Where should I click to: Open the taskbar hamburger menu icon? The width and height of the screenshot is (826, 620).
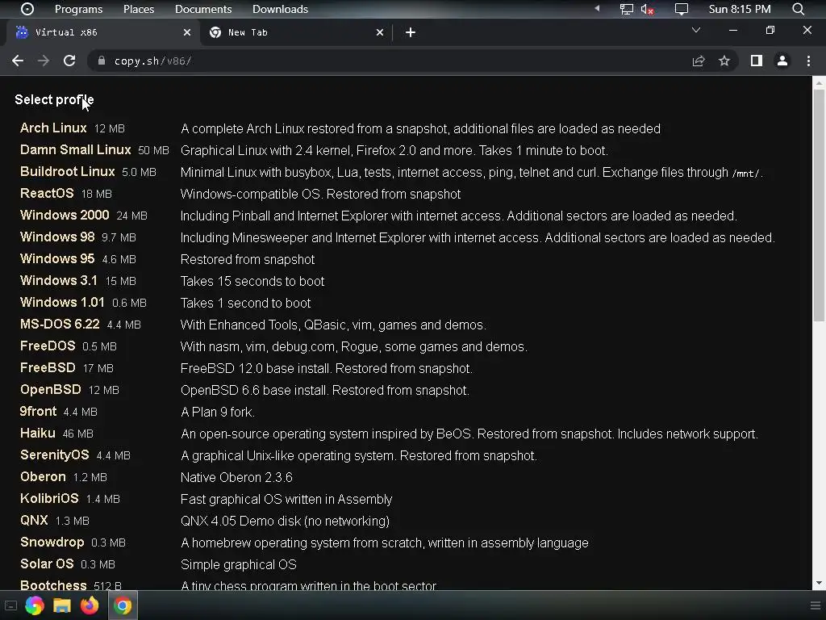tap(815, 605)
